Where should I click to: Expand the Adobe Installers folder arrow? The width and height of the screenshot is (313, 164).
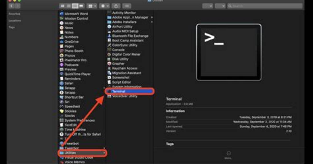click(x=152, y=22)
